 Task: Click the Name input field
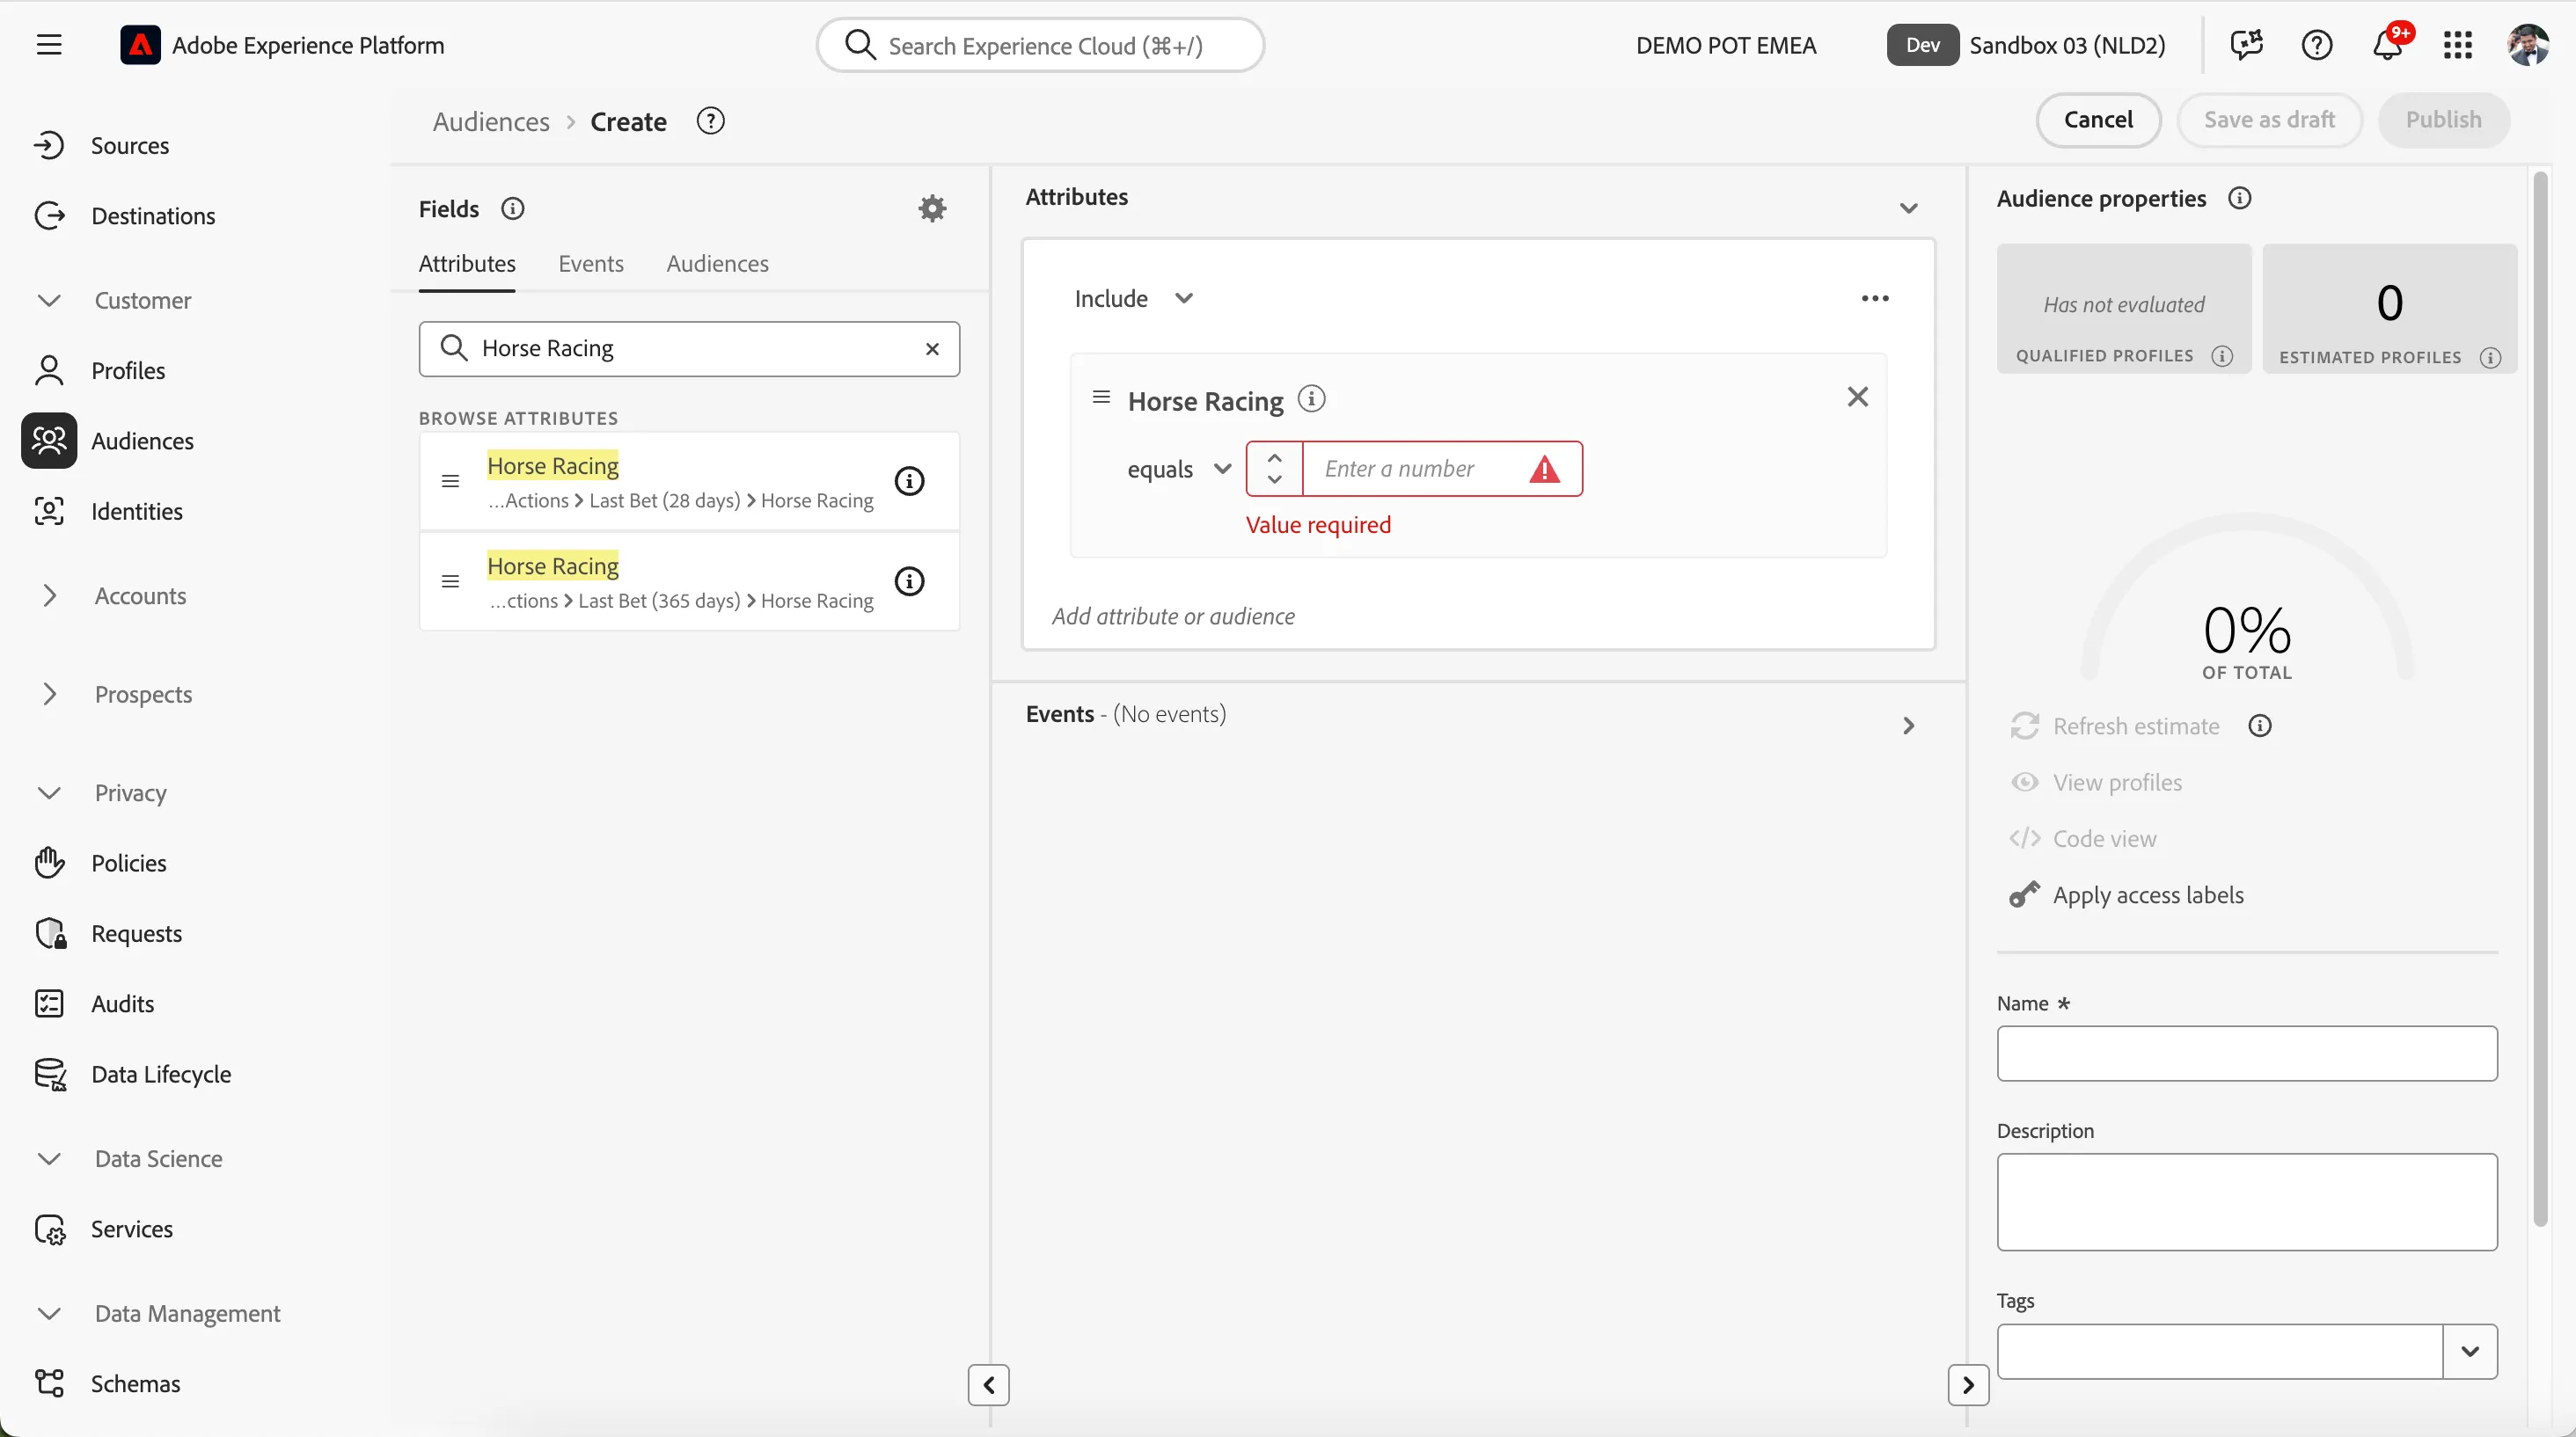pyautogui.click(x=2246, y=1054)
